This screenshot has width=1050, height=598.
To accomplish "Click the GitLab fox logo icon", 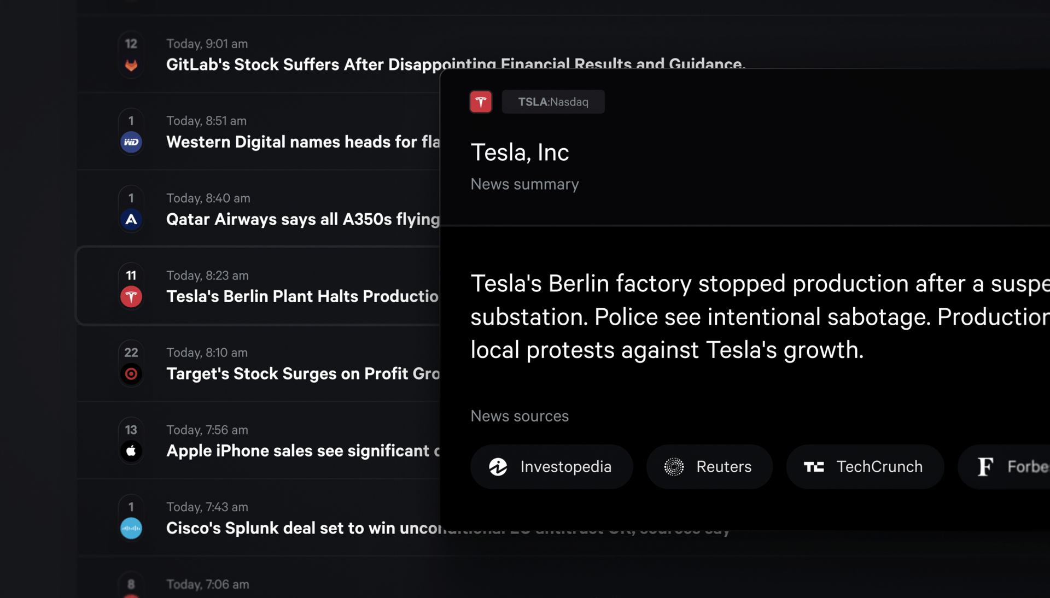I will pos(131,66).
